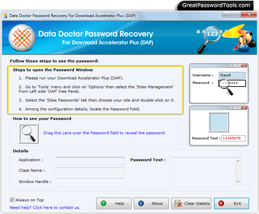Image resolution: width=259 pixels, height=214 pixels.
Task: Click the Clear Details notepad icon
Action: (x=178, y=203)
